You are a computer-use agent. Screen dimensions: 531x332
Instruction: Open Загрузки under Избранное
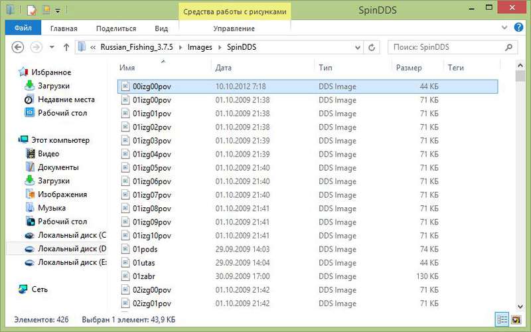click(54, 86)
